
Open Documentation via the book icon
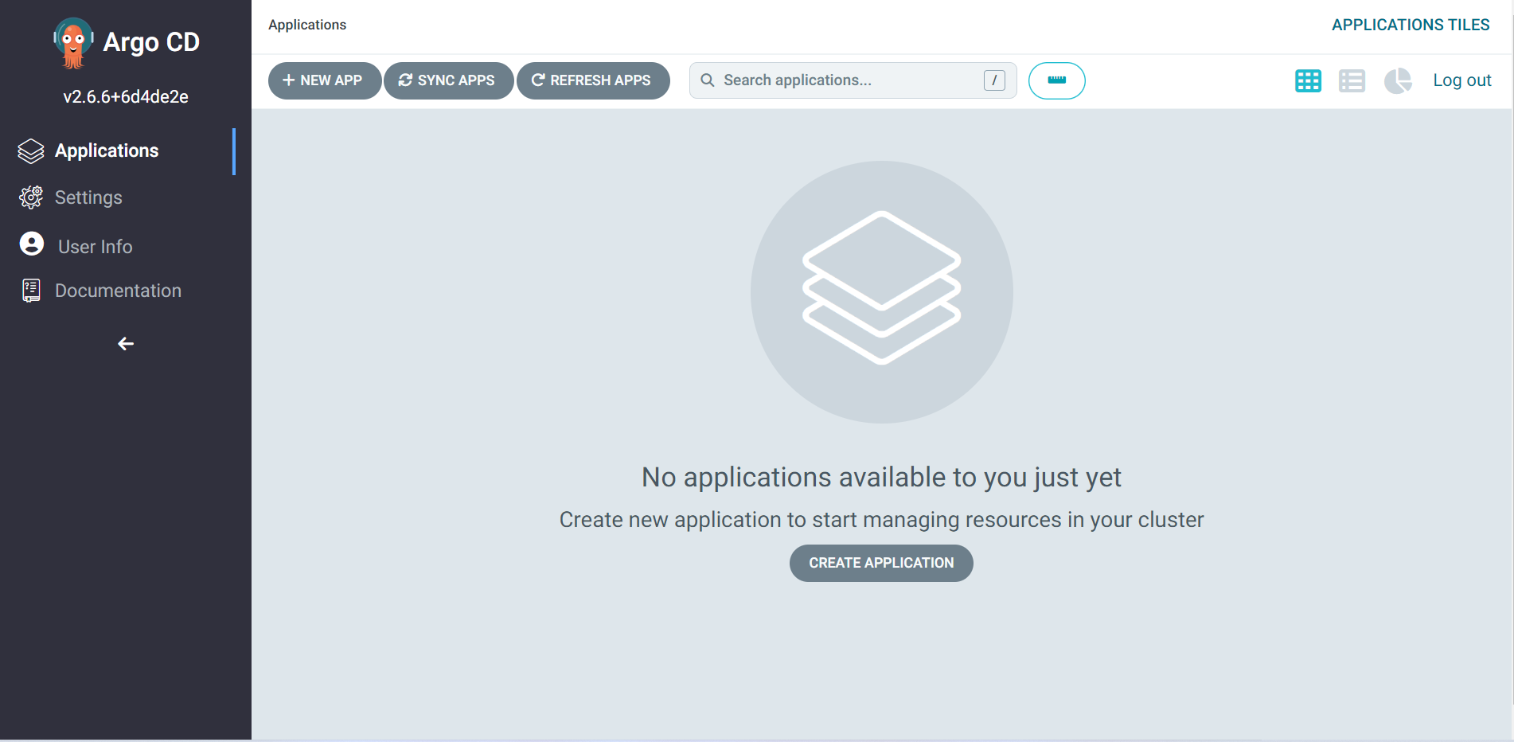(30, 290)
